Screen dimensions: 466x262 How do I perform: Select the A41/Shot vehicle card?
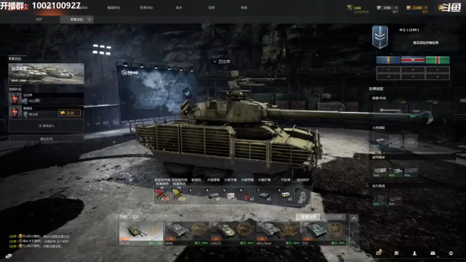pos(278,233)
